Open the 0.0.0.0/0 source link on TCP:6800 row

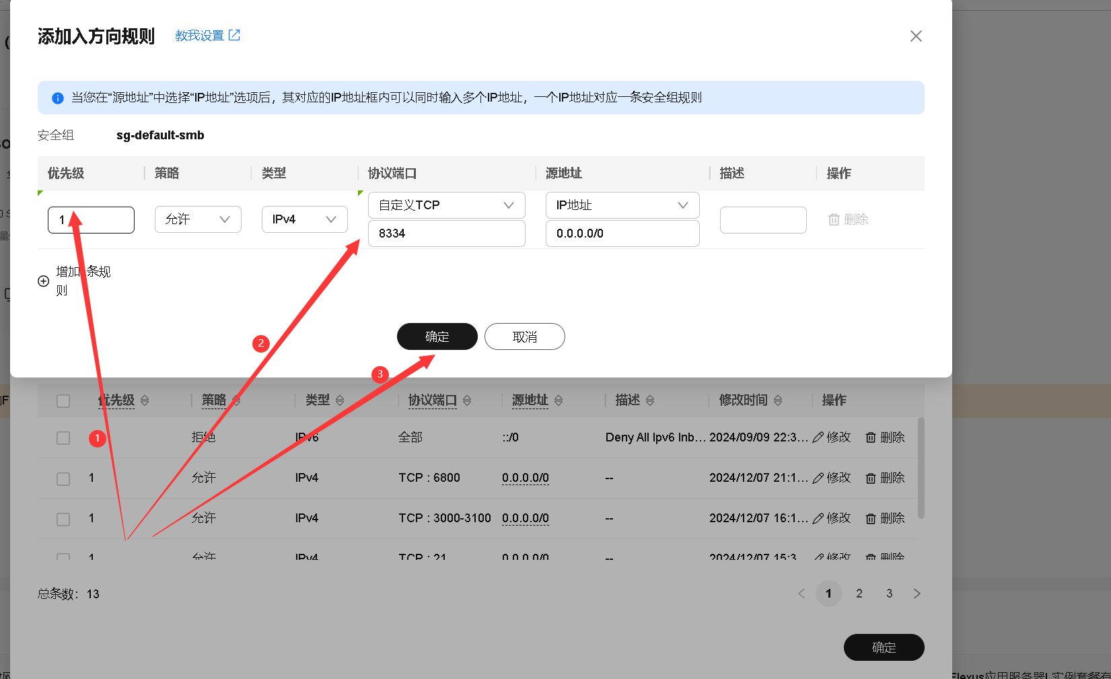coord(525,478)
